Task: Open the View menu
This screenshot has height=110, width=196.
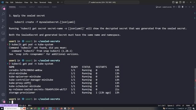Action: (26, 2)
